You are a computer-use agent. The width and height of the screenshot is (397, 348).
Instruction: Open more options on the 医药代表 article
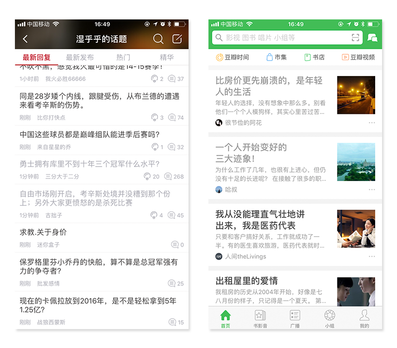pos(372,257)
